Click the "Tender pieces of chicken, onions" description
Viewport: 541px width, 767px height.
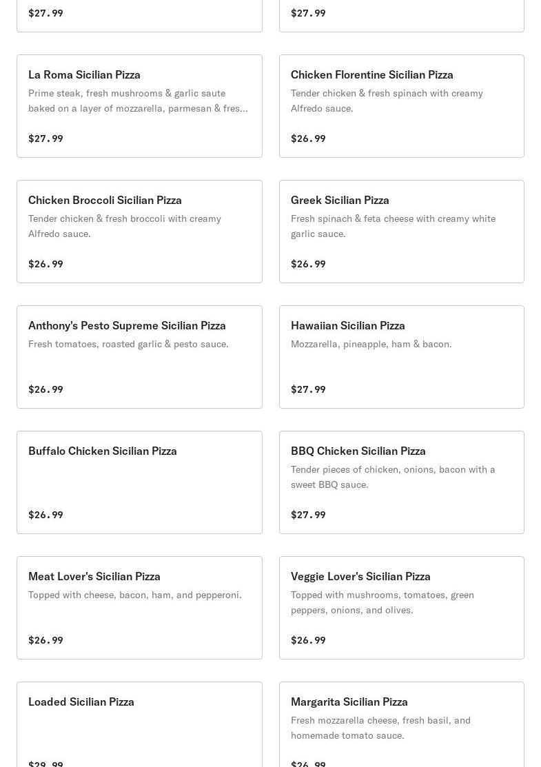393,477
